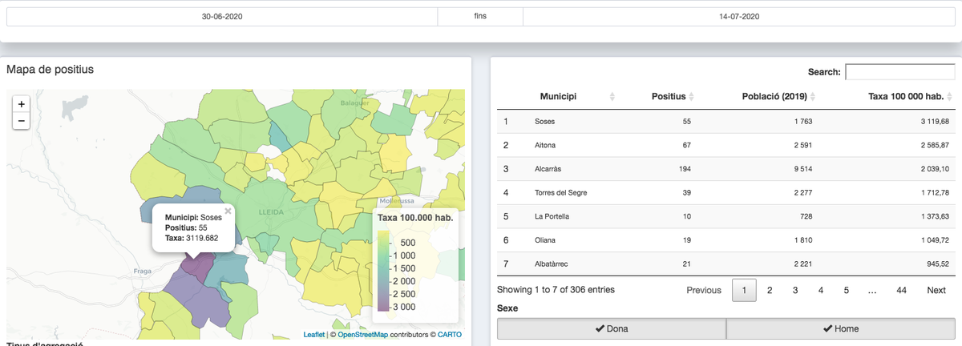Open the CARTO attribution link
Viewport: 962px width, 346px height.
pyautogui.click(x=450, y=335)
